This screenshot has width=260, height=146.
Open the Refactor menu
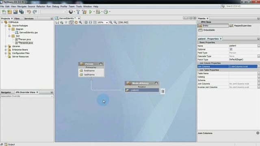click(41, 6)
